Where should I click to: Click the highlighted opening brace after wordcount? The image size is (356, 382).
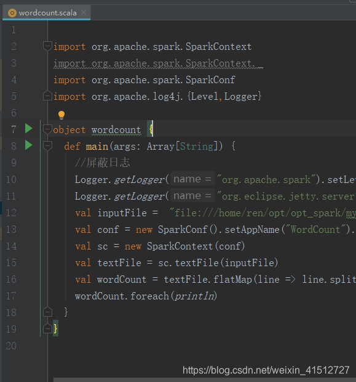(x=150, y=129)
